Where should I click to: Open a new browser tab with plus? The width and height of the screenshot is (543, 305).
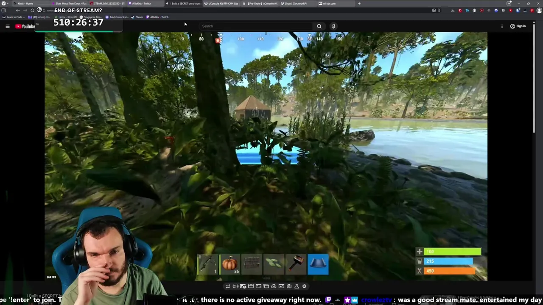coord(359,3)
